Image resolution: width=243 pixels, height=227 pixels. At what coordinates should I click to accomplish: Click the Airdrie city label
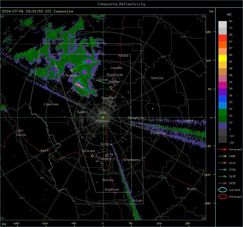click(106, 144)
